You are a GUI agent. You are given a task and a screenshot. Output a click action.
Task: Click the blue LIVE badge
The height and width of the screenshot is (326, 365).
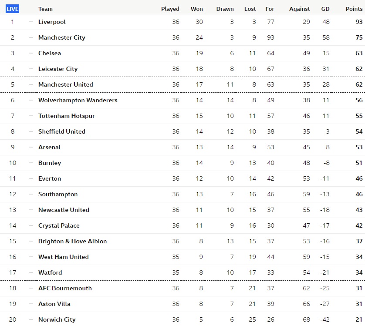[12, 9]
